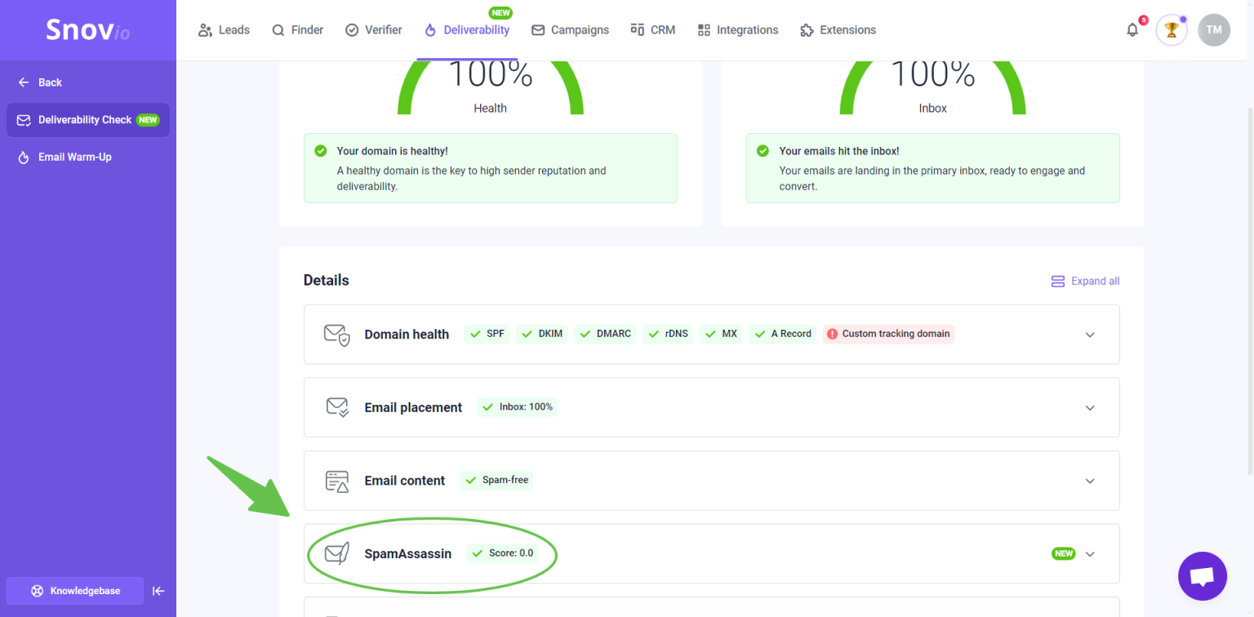Viewport: 1254px width, 617px height.
Task: Open the trophy achievements icon
Action: (1172, 30)
